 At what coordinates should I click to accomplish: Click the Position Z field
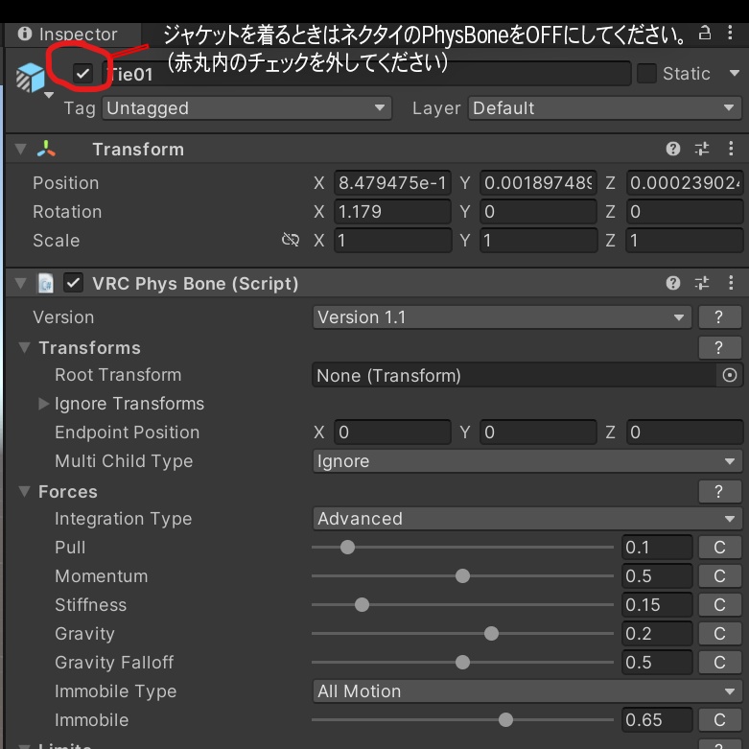click(685, 183)
